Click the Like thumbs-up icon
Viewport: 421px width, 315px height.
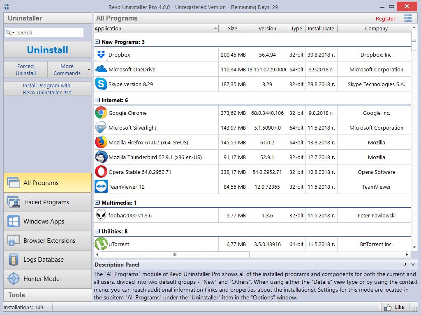tap(388, 307)
